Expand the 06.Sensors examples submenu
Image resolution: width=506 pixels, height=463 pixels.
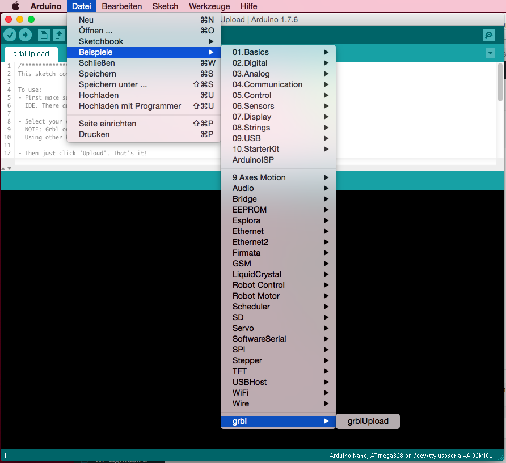(x=278, y=106)
